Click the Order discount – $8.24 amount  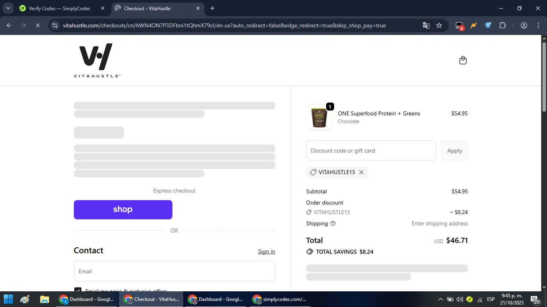click(459, 212)
